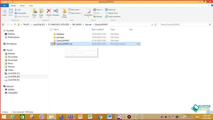The image size is (213, 120).
Task: Expand the Open button dropdown arrow
Action: (x=102, y=10)
